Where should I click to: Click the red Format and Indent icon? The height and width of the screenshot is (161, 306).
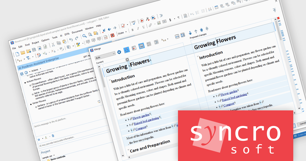112,35
